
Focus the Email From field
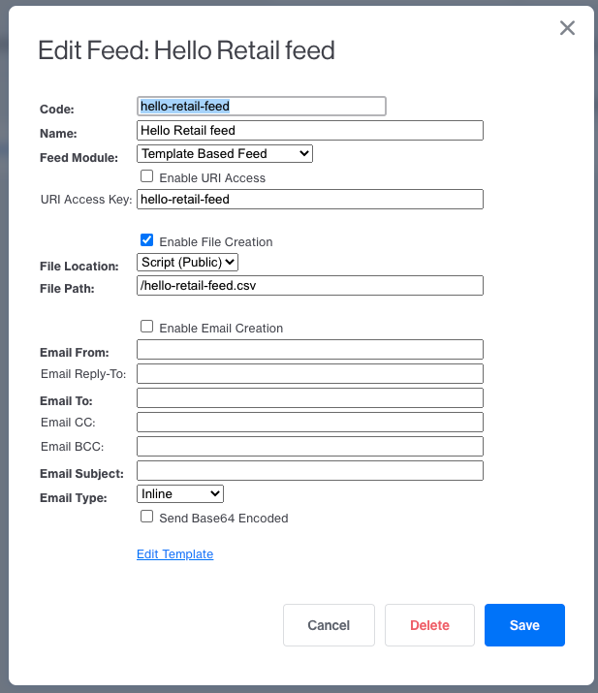[310, 350]
